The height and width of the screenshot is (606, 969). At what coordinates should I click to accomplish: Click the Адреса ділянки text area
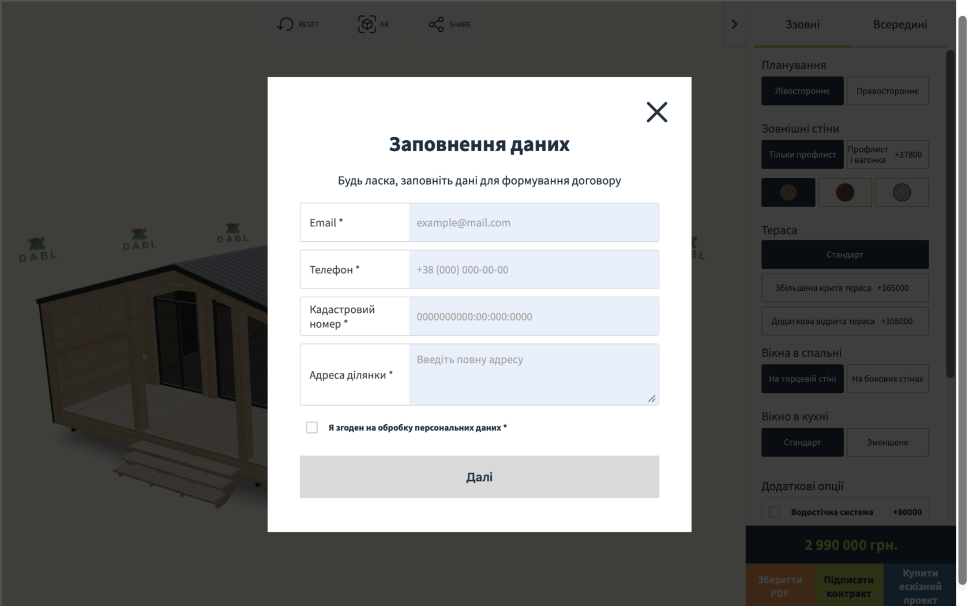[x=534, y=375]
